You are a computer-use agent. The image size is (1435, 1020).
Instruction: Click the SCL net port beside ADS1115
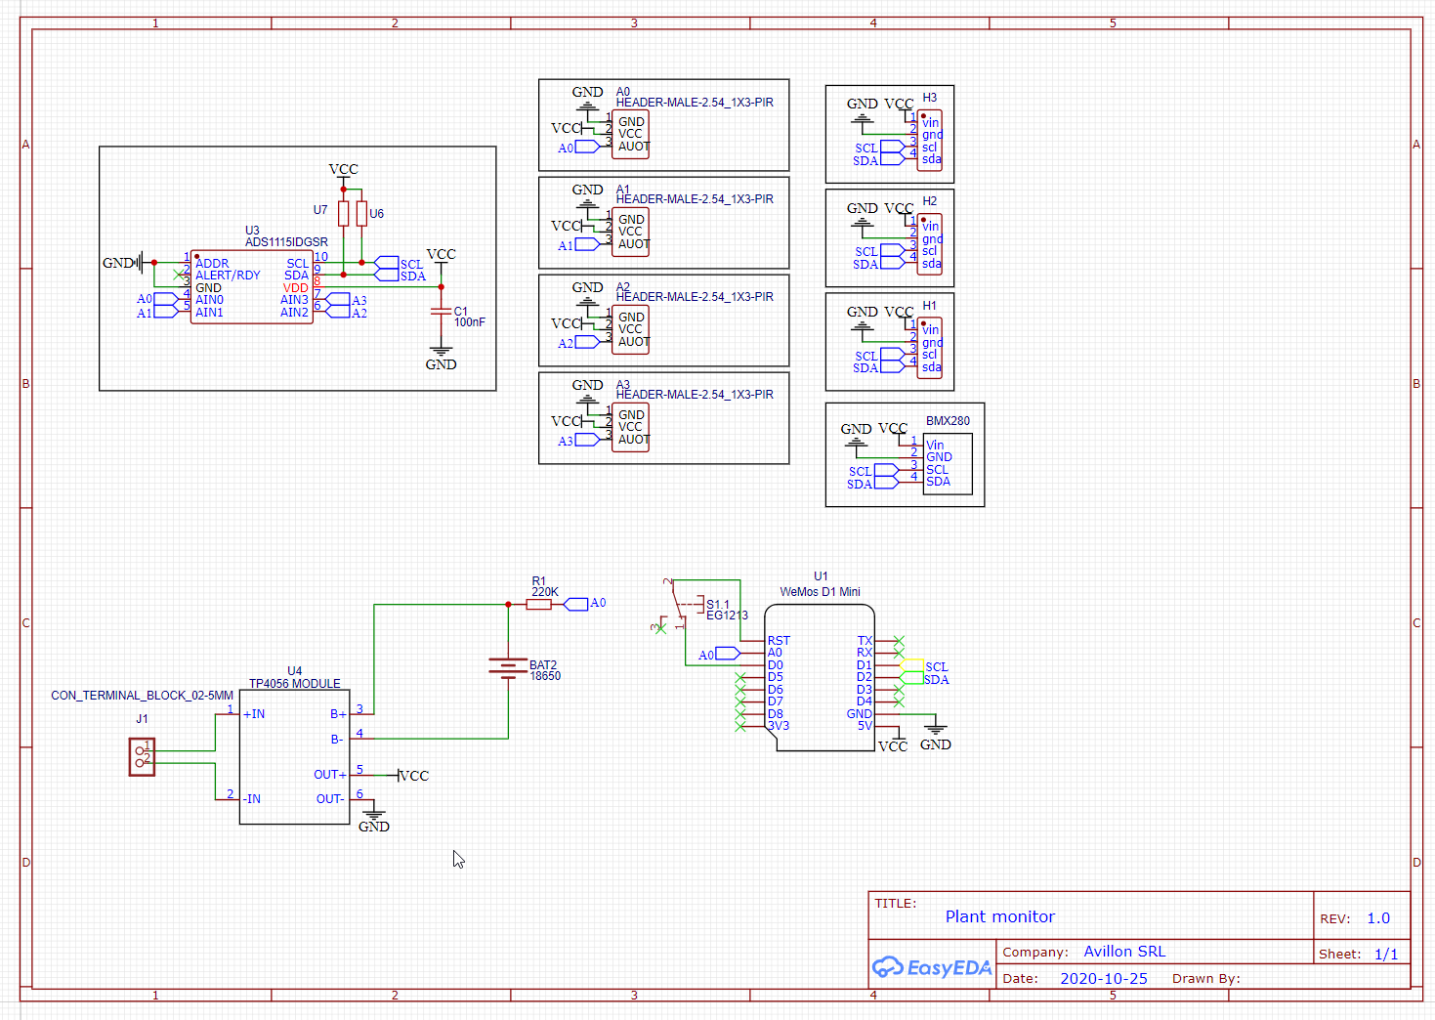[400, 264]
